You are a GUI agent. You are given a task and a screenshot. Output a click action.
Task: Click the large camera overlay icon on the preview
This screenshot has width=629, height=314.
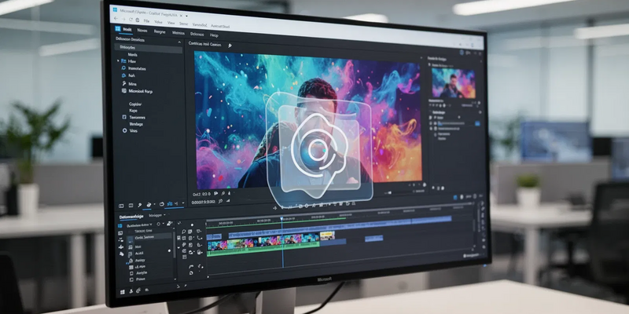pos(318,149)
